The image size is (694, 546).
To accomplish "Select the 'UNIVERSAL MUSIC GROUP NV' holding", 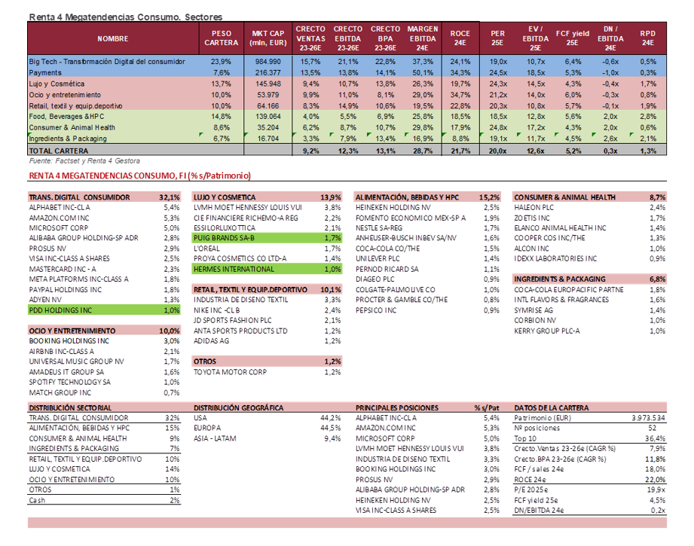I will 77,361.
